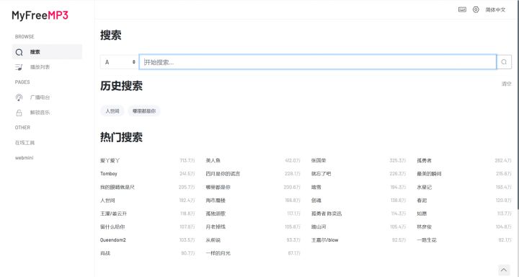
Task: Click 清空 to clear search history
Action: point(507,84)
